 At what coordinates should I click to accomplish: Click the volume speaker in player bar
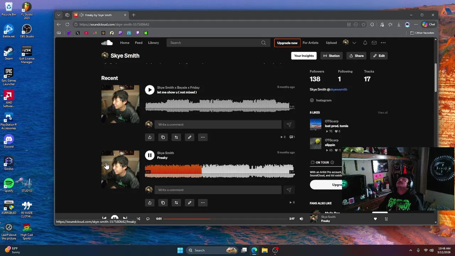(x=301, y=219)
